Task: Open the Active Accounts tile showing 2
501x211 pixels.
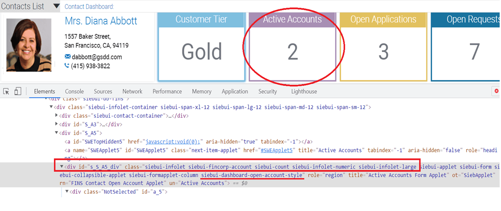Action: [x=293, y=47]
